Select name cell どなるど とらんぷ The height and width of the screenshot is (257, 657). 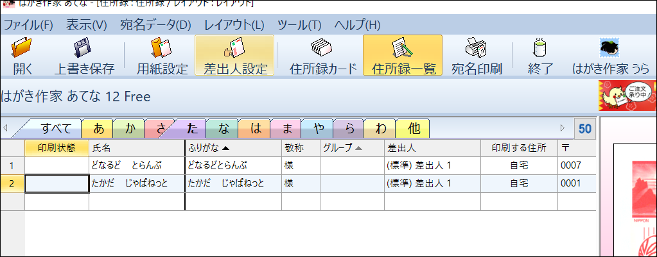137,165
